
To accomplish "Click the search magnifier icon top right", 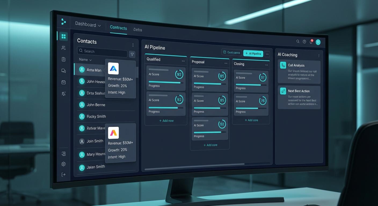I will coord(298,41).
